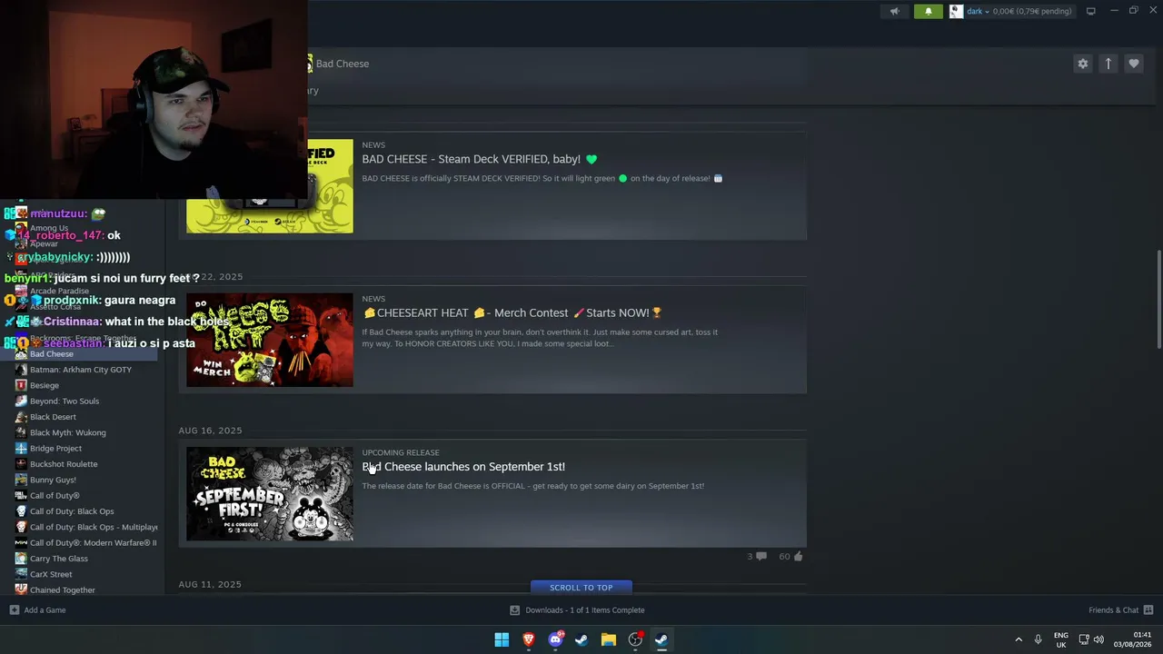Open the ENG UK language switcher
Viewport: 1163px width, 654px height.
[x=1061, y=639]
